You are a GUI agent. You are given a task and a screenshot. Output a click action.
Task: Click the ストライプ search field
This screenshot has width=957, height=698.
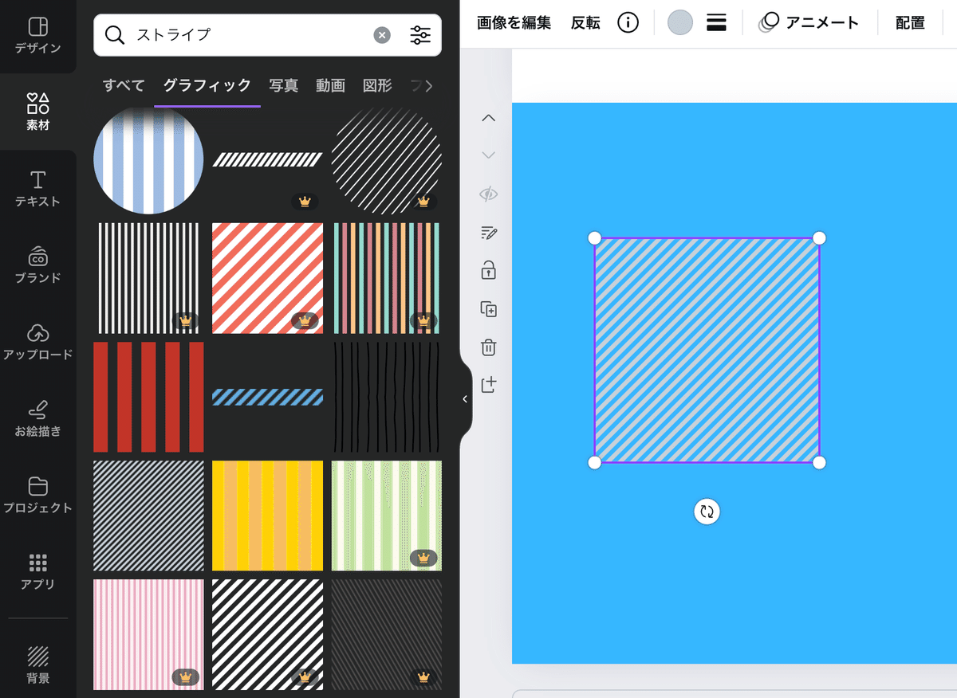pos(267,35)
